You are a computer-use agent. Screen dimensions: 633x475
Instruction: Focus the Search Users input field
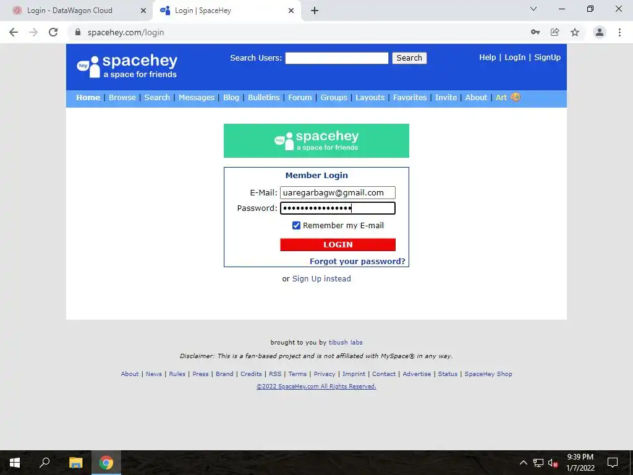(x=337, y=58)
